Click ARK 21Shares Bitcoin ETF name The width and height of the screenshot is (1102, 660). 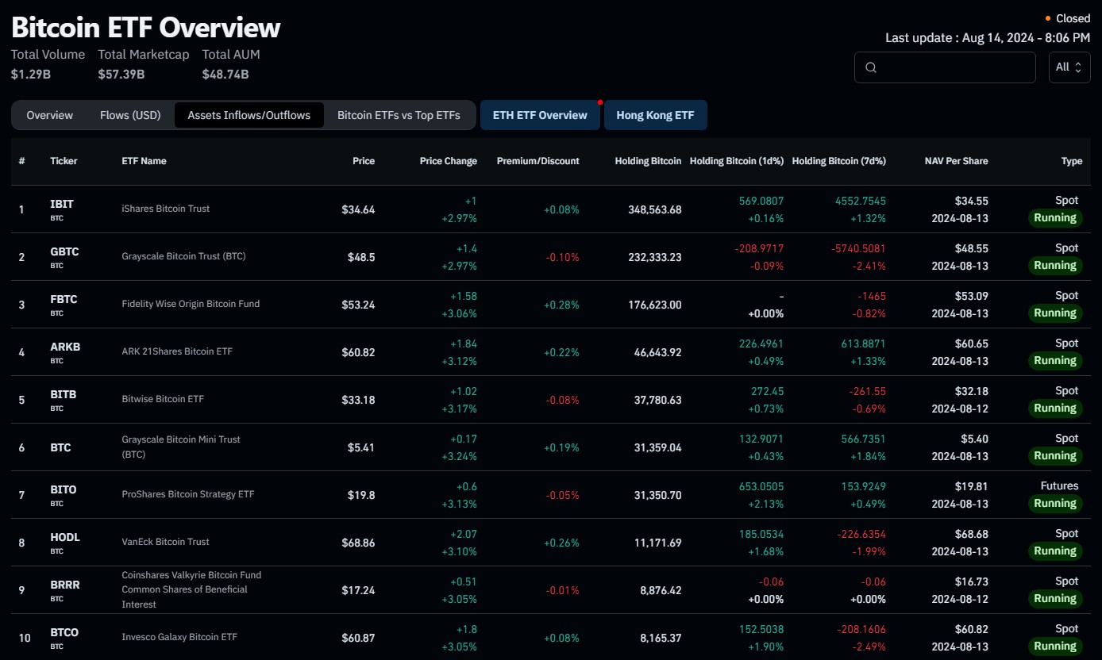[177, 351]
